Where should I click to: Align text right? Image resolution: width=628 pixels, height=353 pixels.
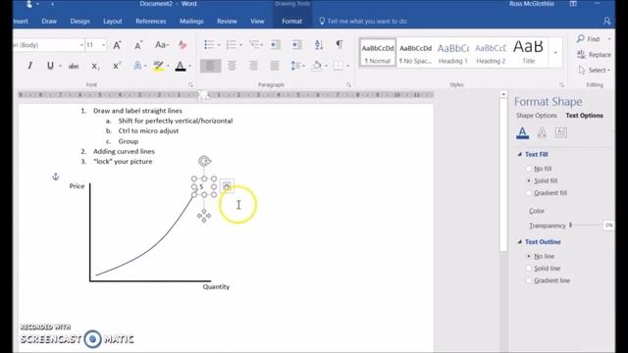point(253,66)
